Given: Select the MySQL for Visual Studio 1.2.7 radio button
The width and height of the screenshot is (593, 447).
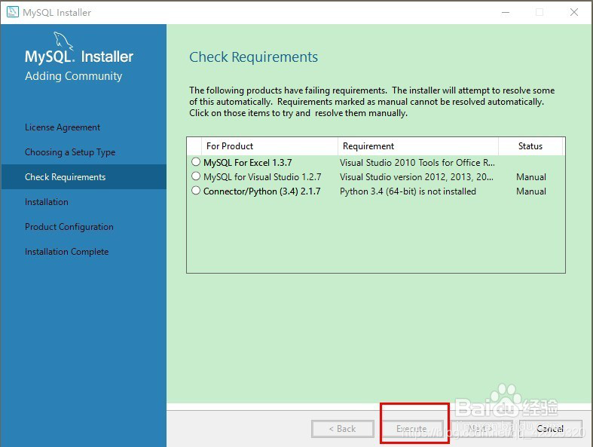Looking at the screenshot, I should tap(195, 176).
